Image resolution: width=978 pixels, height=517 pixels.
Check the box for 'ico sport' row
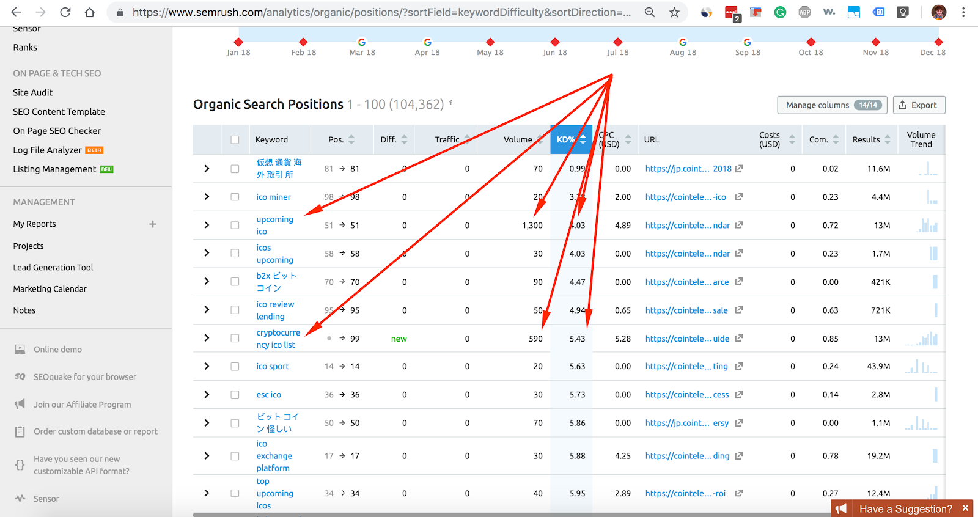(235, 366)
